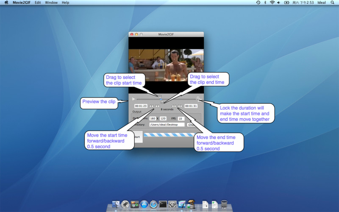Open the Help menu
339x212 pixels.
coord(66,3)
